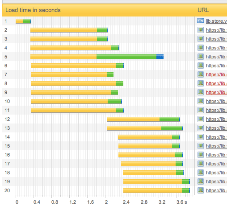Click the image icon in row 8
The width and height of the screenshot is (227, 206).
point(201,83)
